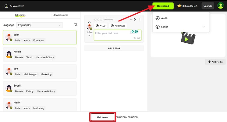Switch to the Cloned voices tab
This screenshot has width=227, height=122.
(x=60, y=15)
